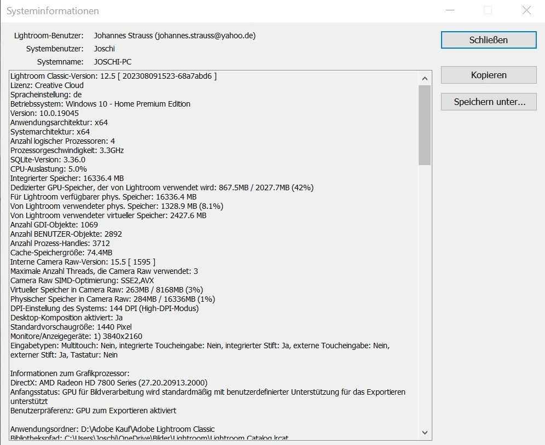Click the Lightroom-Benutzer name and email

[175, 36]
